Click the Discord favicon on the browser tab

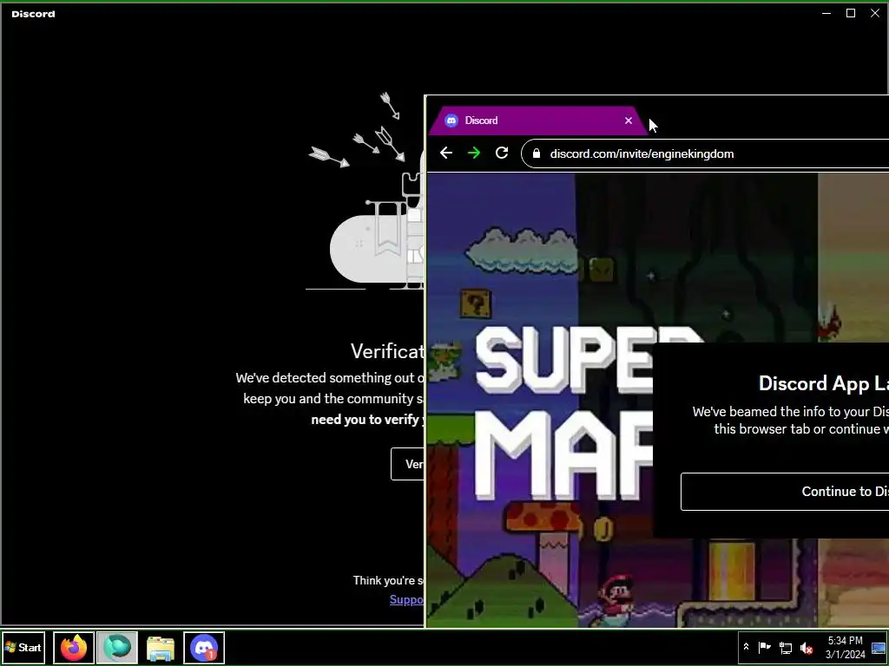pyautogui.click(x=451, y=121)
